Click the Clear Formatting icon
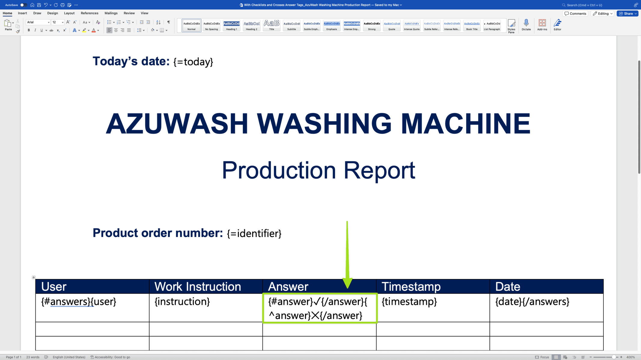 98,22
